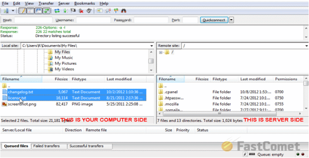Click the refresh file lists icon
The width and height of the screenshot is (309, 158).
tap(57, 11)
